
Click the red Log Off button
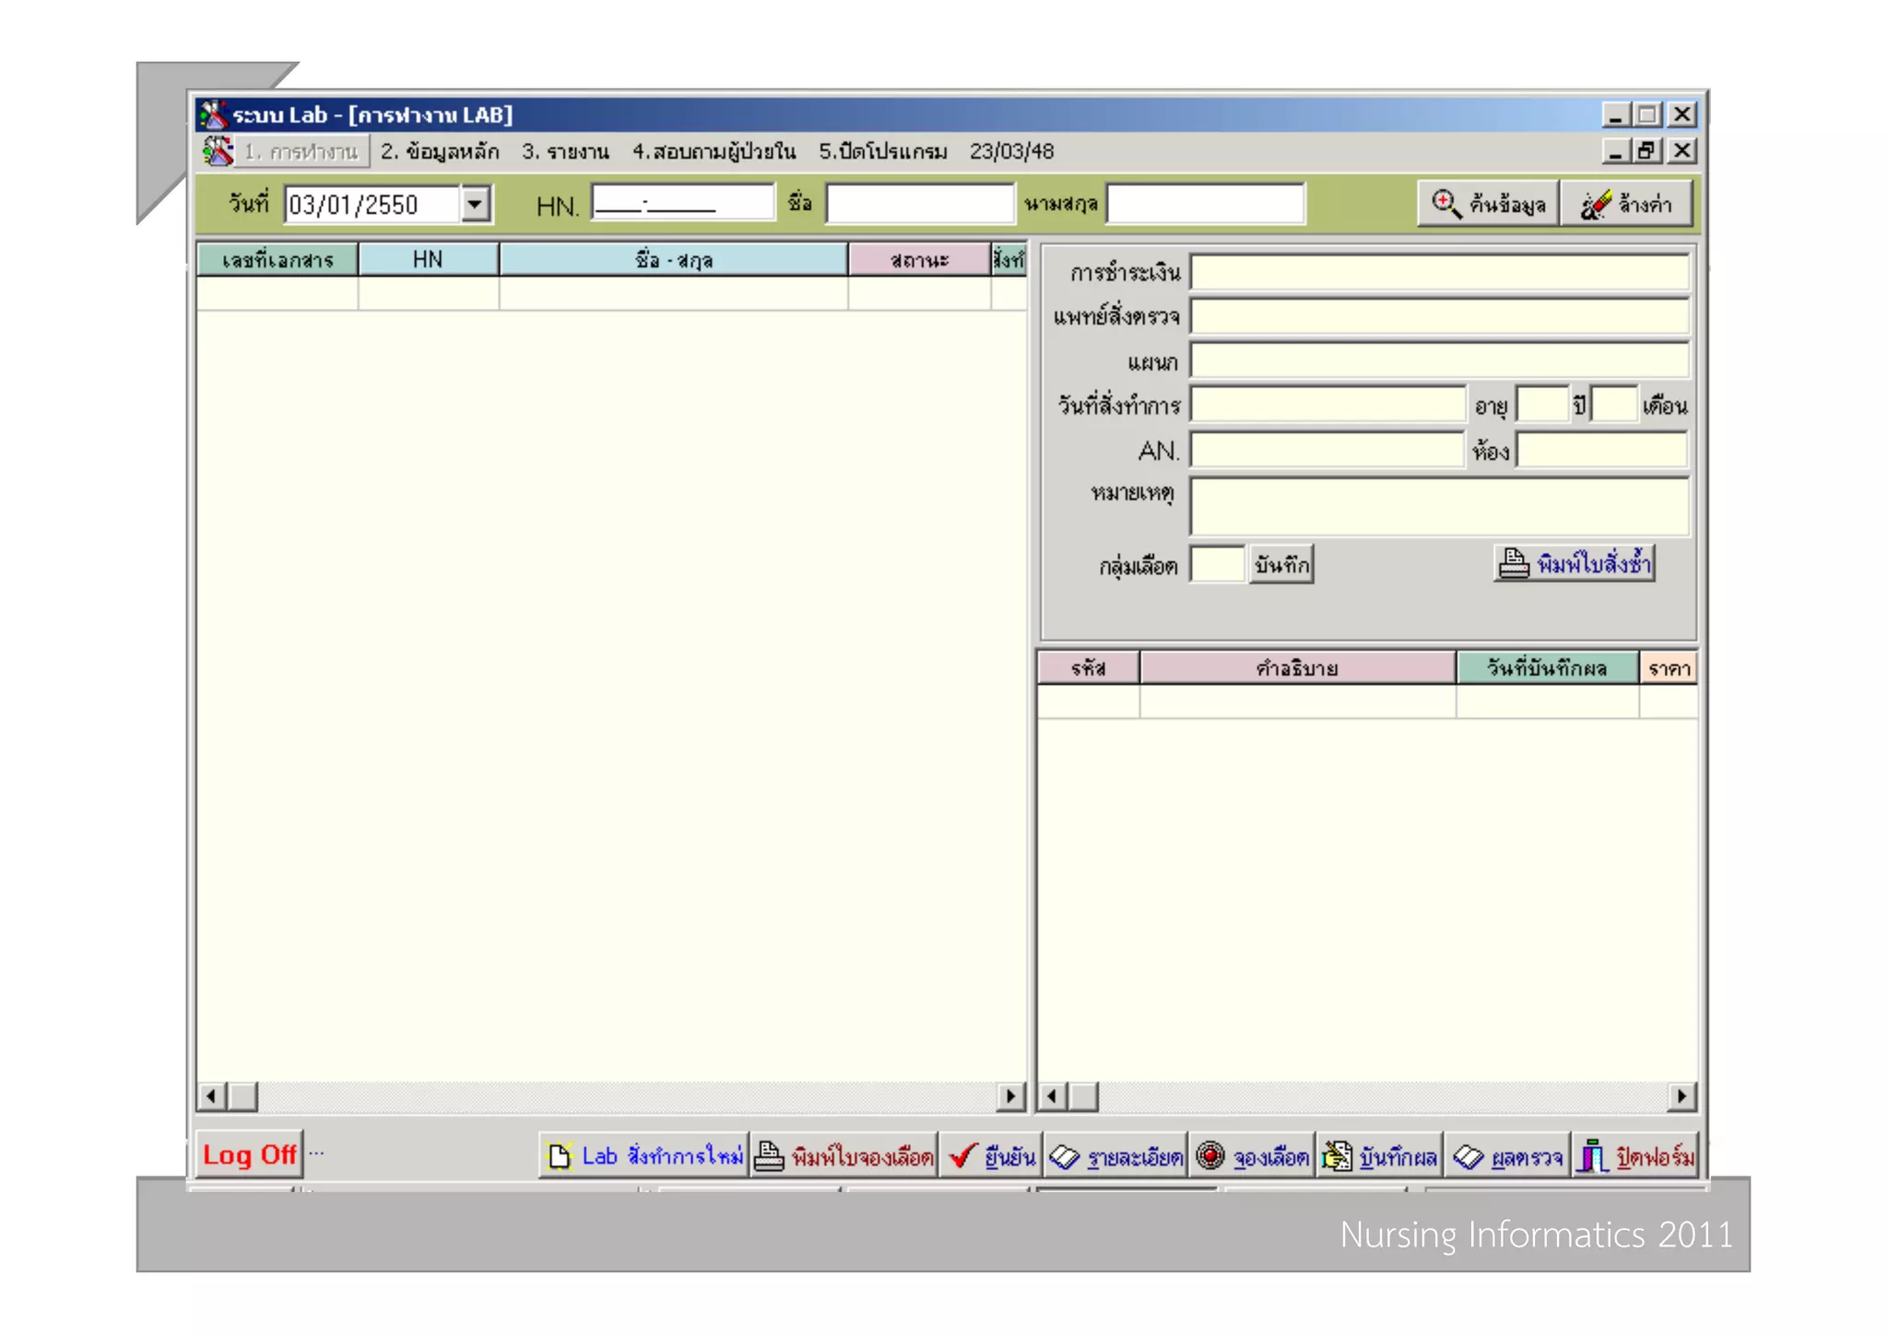click(x=249, y=1155)
